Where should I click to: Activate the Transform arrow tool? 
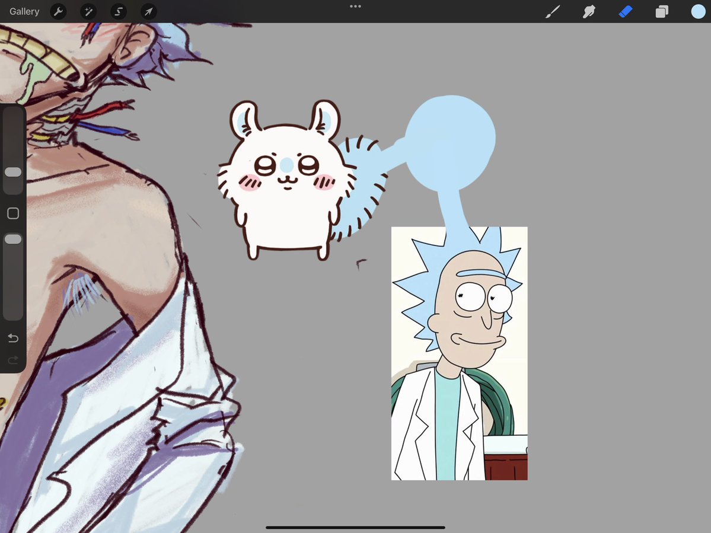point(149,11)
